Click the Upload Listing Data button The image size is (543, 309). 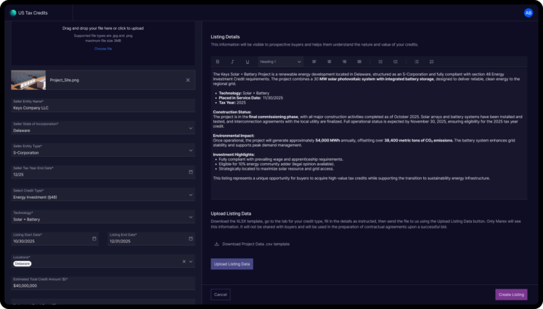[x=232, y=264]
